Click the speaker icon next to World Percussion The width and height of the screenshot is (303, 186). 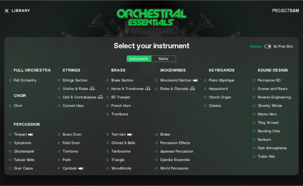(x=156, y=168)
